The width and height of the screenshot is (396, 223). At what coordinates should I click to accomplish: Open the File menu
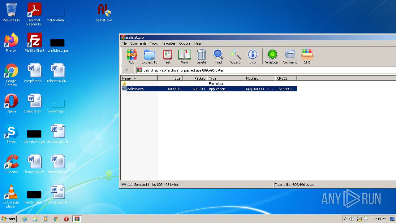(x=124, y=43)
